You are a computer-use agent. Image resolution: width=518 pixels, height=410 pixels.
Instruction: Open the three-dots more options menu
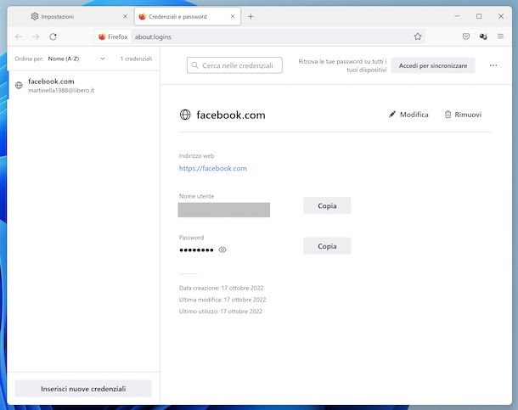(493, 65)
